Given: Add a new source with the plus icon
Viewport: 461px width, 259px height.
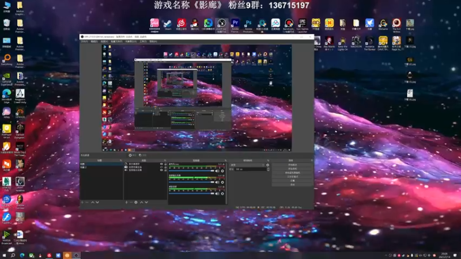Looking at the screenshot, I should click(126, 203).
